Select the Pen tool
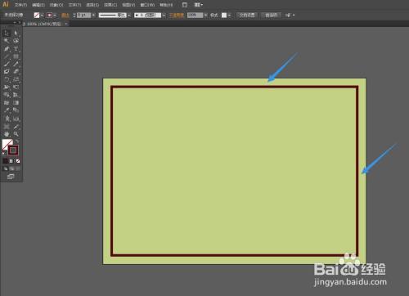409x296 pixels. pyautogui.click(x=7, y=49)
